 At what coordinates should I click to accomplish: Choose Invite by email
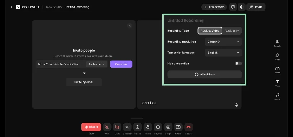pyautogui.click(x=84, y=82)
